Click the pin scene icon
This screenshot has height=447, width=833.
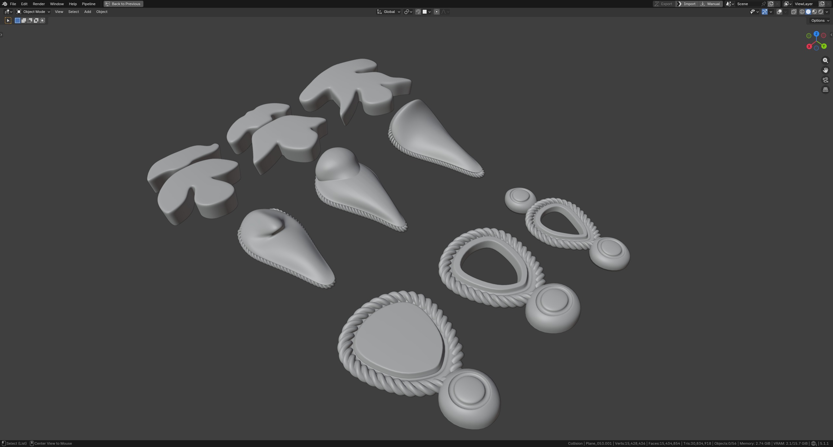(763, 4)
